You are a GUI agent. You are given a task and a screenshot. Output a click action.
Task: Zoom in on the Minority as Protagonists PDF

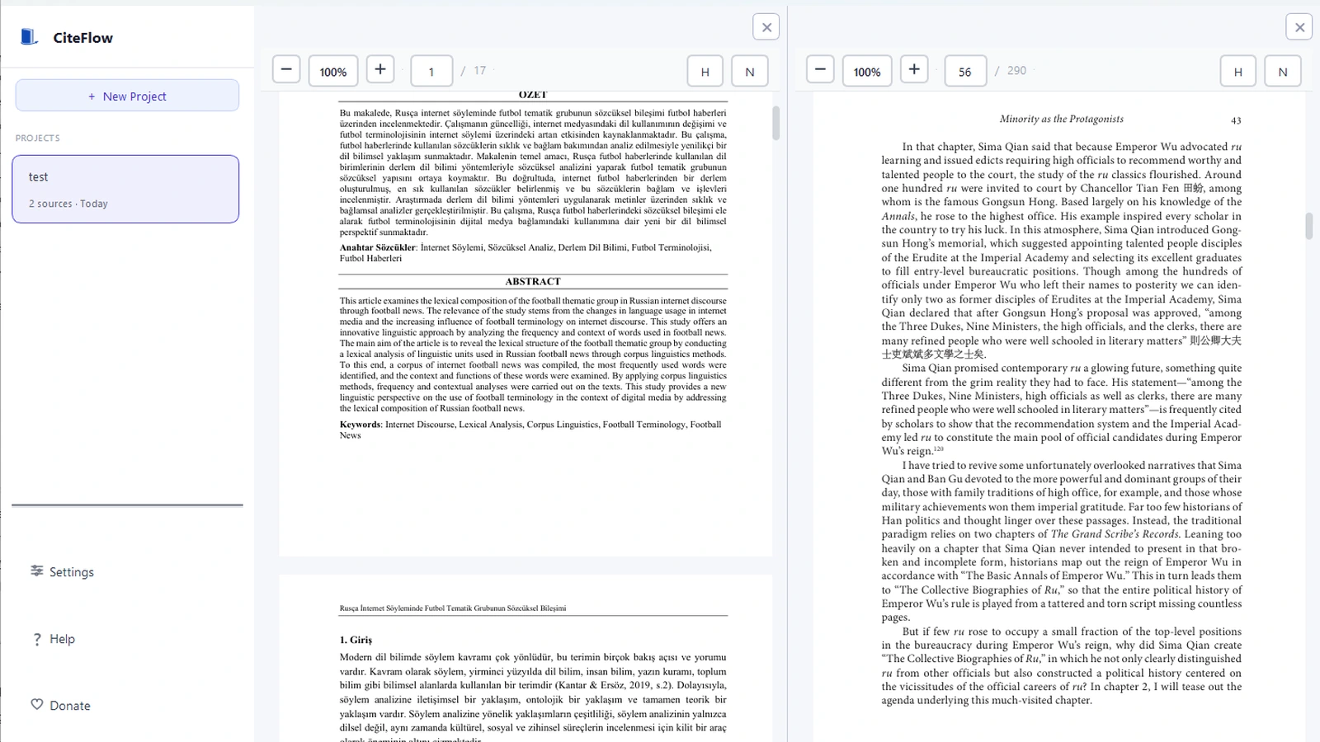point(914,69)
